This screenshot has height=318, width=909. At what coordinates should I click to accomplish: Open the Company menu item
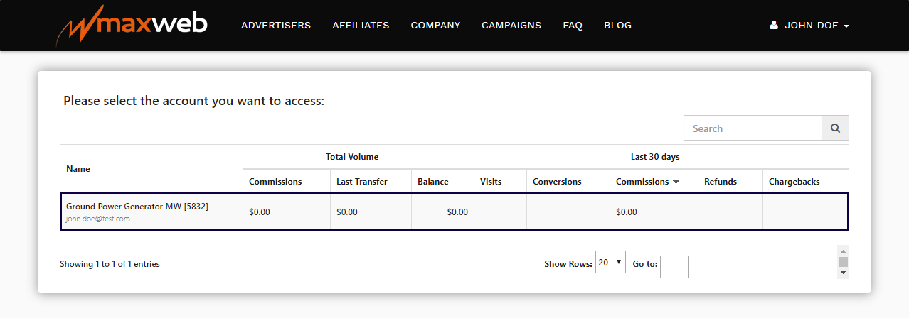click(x=435, y=26)
